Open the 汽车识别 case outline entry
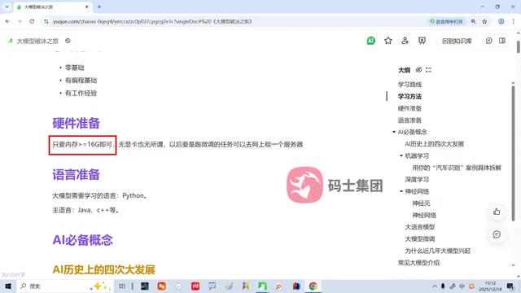The width and height of the screenshot is (521, 293). point(457,168)
